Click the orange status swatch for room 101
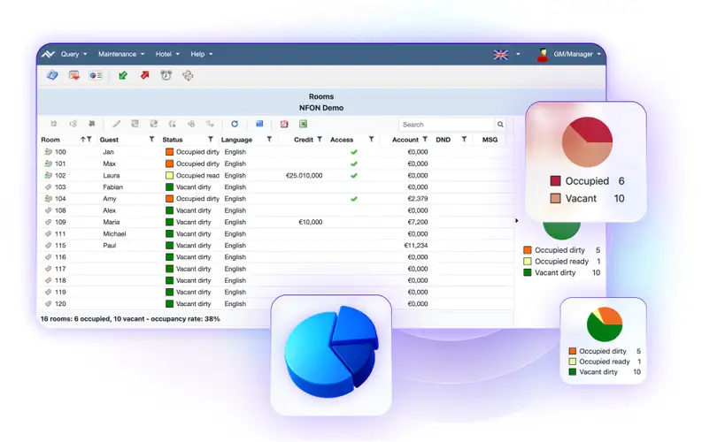 pos(170,164)
